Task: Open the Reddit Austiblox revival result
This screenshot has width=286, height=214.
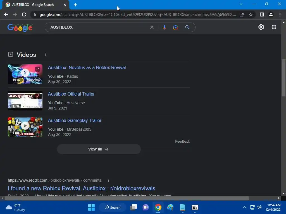Action: click(82, 188)
